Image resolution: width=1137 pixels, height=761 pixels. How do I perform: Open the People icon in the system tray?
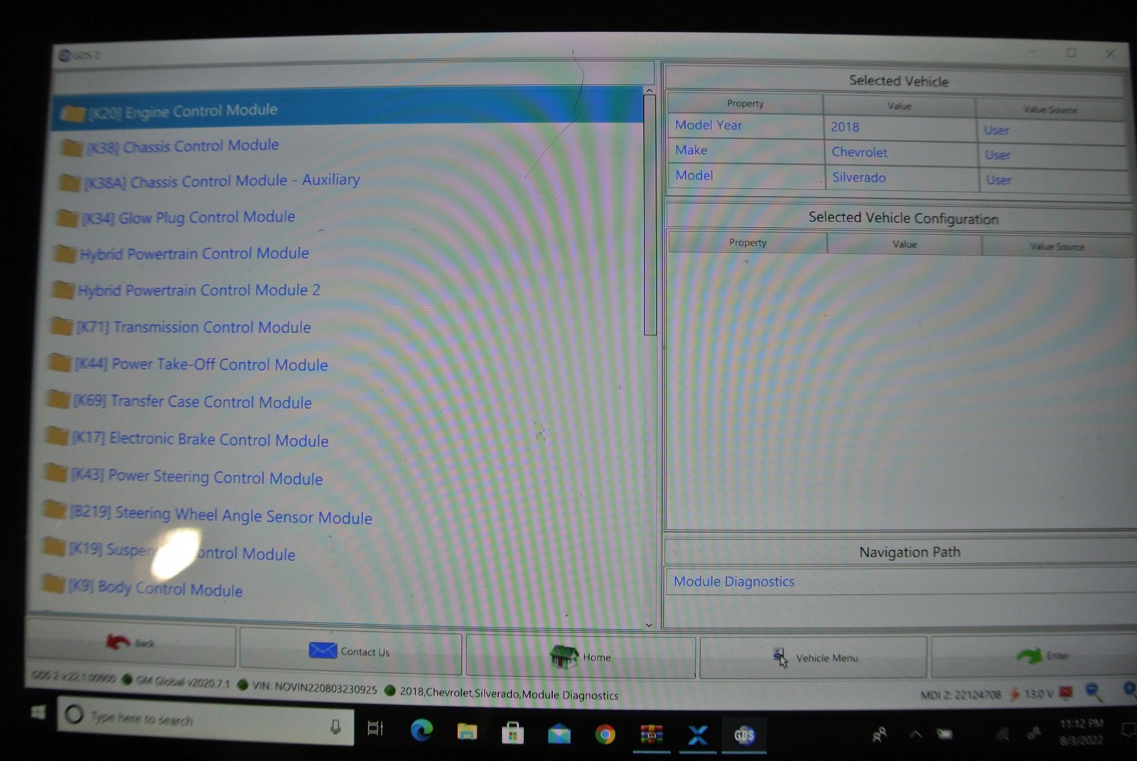[x=880, y=734]
